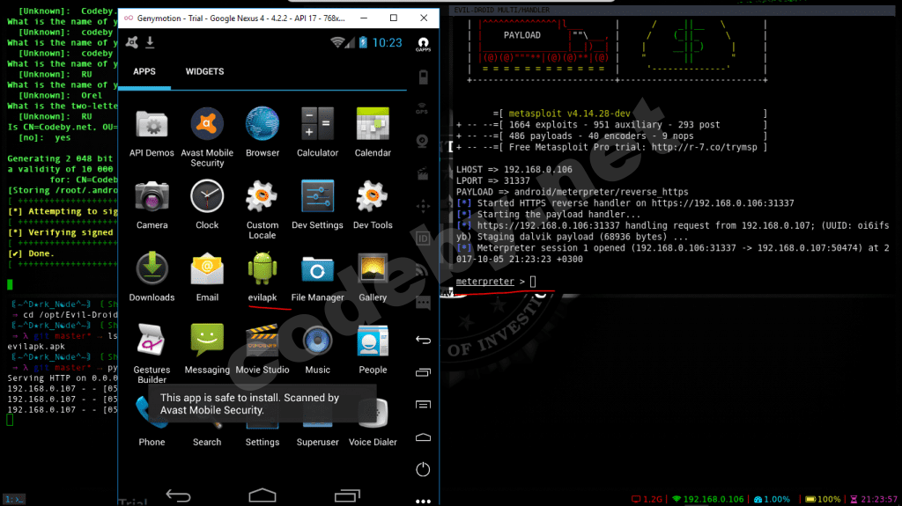Open Genymotion webcam widget in sidebar
Screen dimensions: 902x506
423,141
